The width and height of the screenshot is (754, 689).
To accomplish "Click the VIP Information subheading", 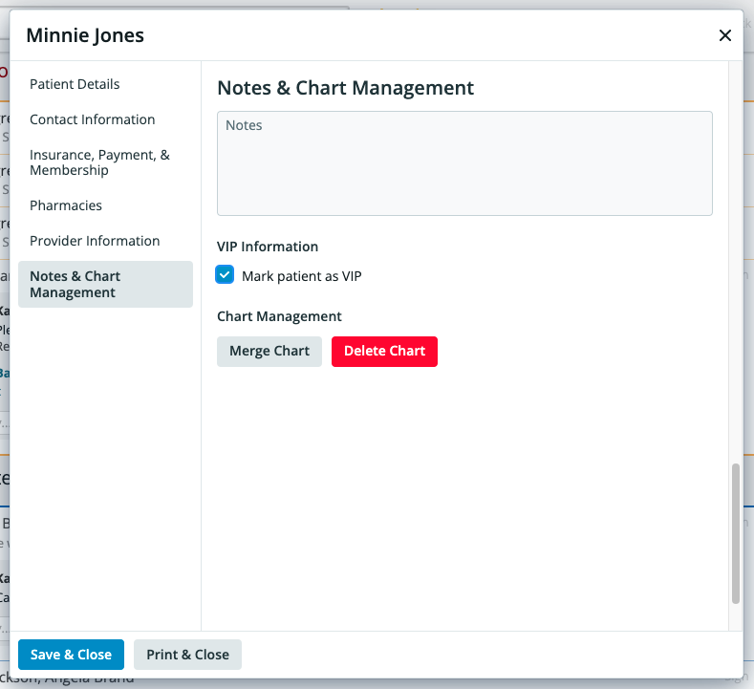I will point(268,247).
